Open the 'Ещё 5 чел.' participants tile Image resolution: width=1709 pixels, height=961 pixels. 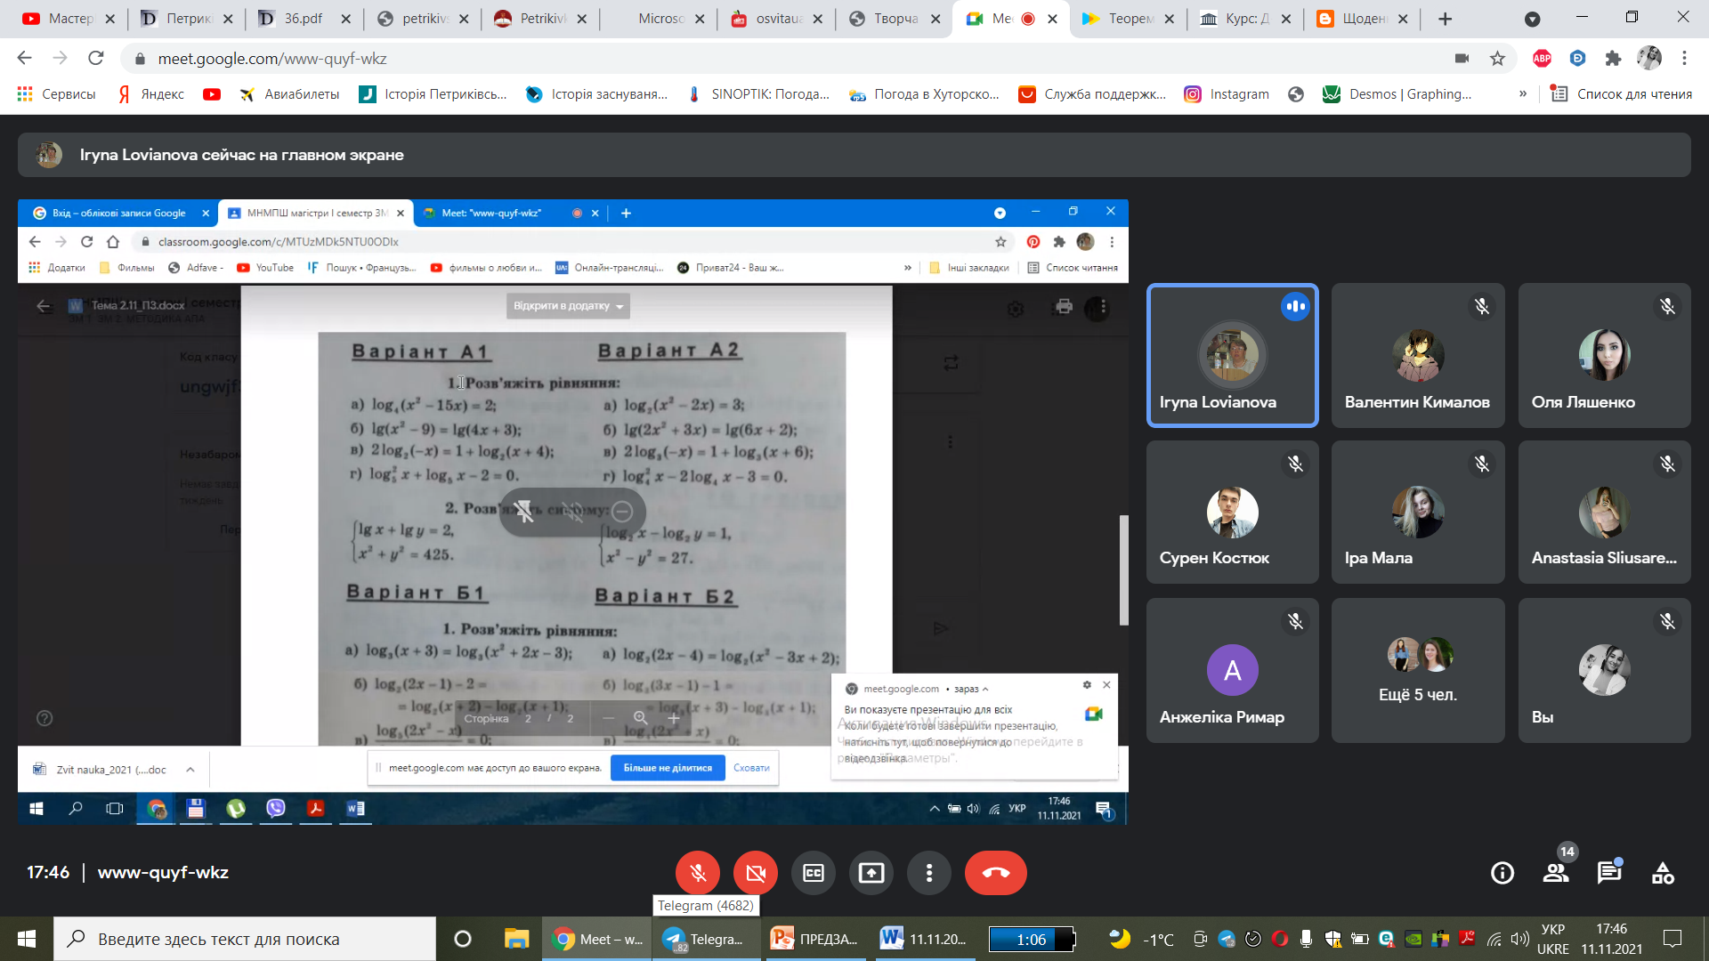point(1418,670)
